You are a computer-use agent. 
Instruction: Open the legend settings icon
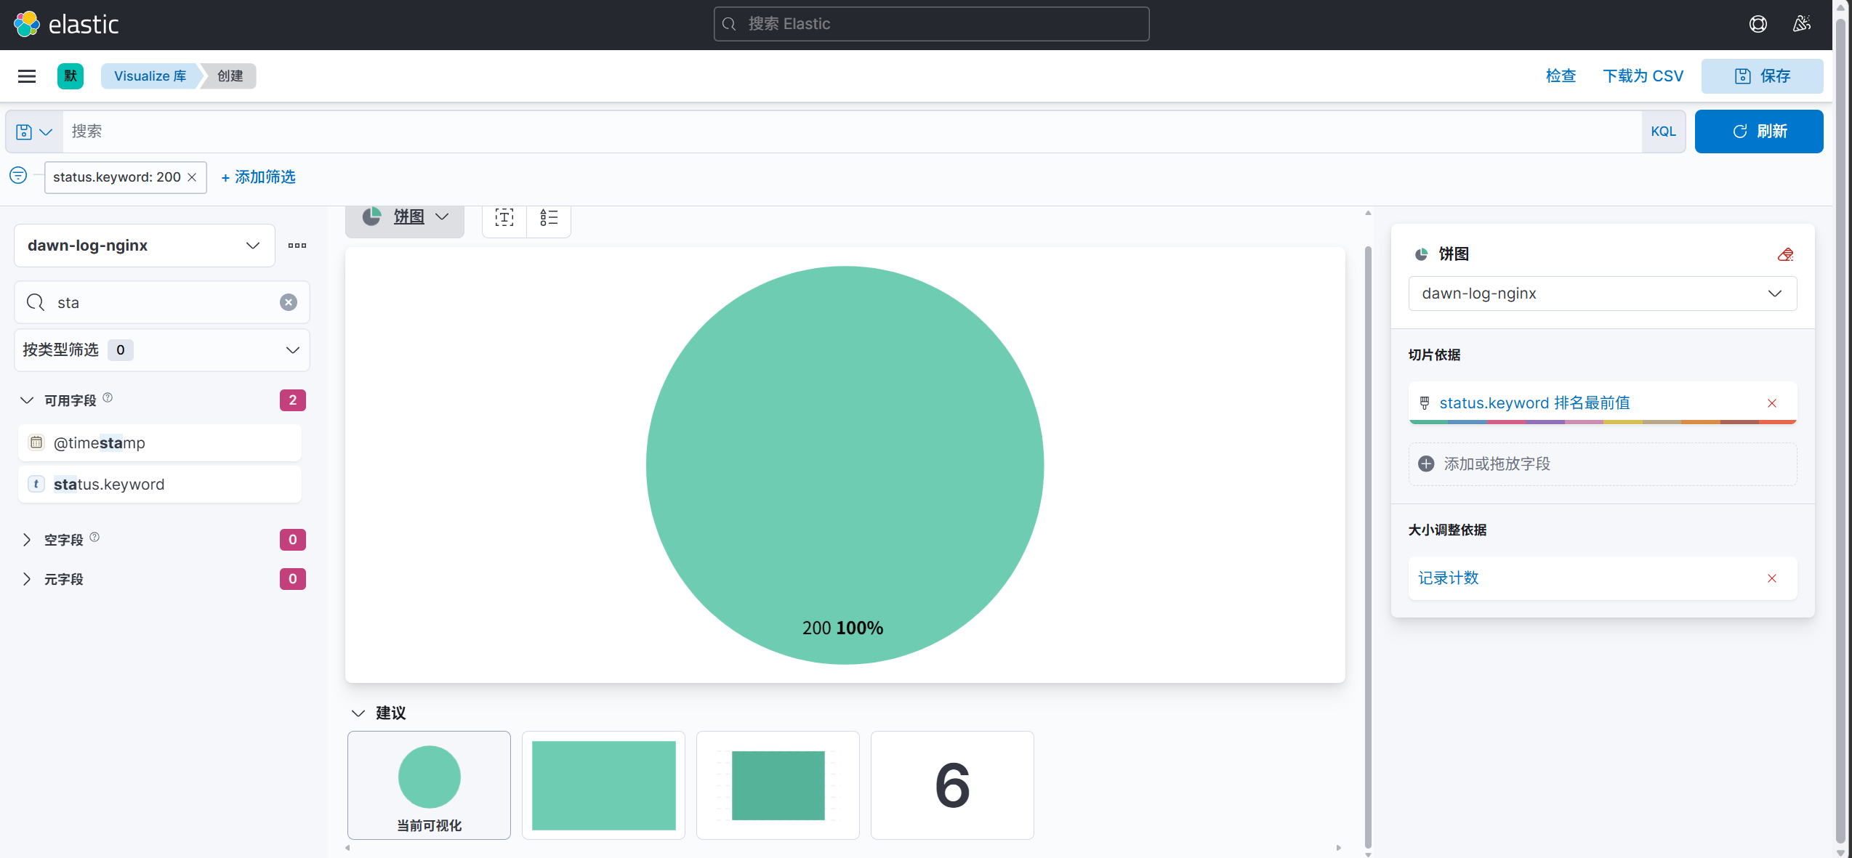[549, 217]
